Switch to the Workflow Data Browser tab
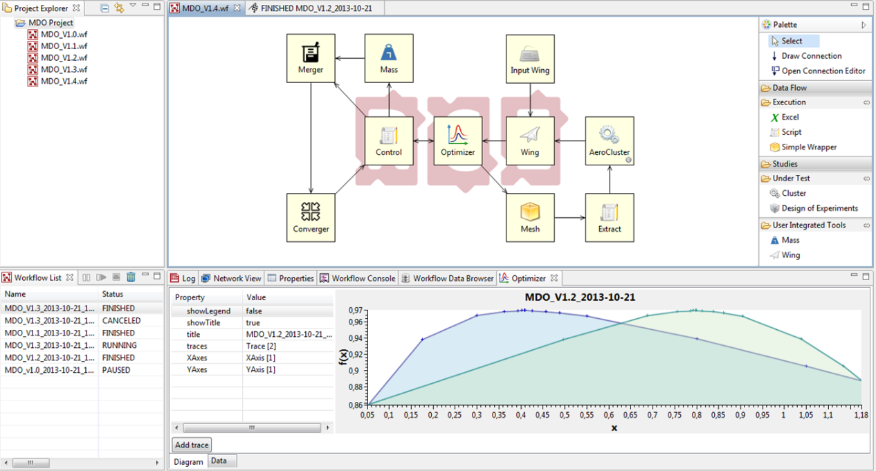Screen dimensions: 876x471 453,278
